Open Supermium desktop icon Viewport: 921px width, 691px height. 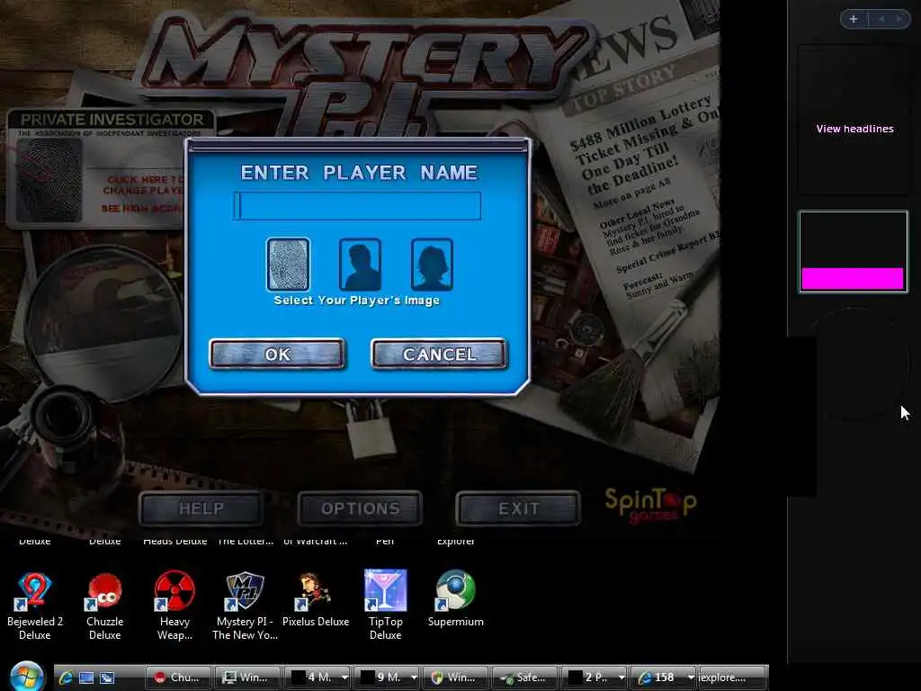(455, 599)
